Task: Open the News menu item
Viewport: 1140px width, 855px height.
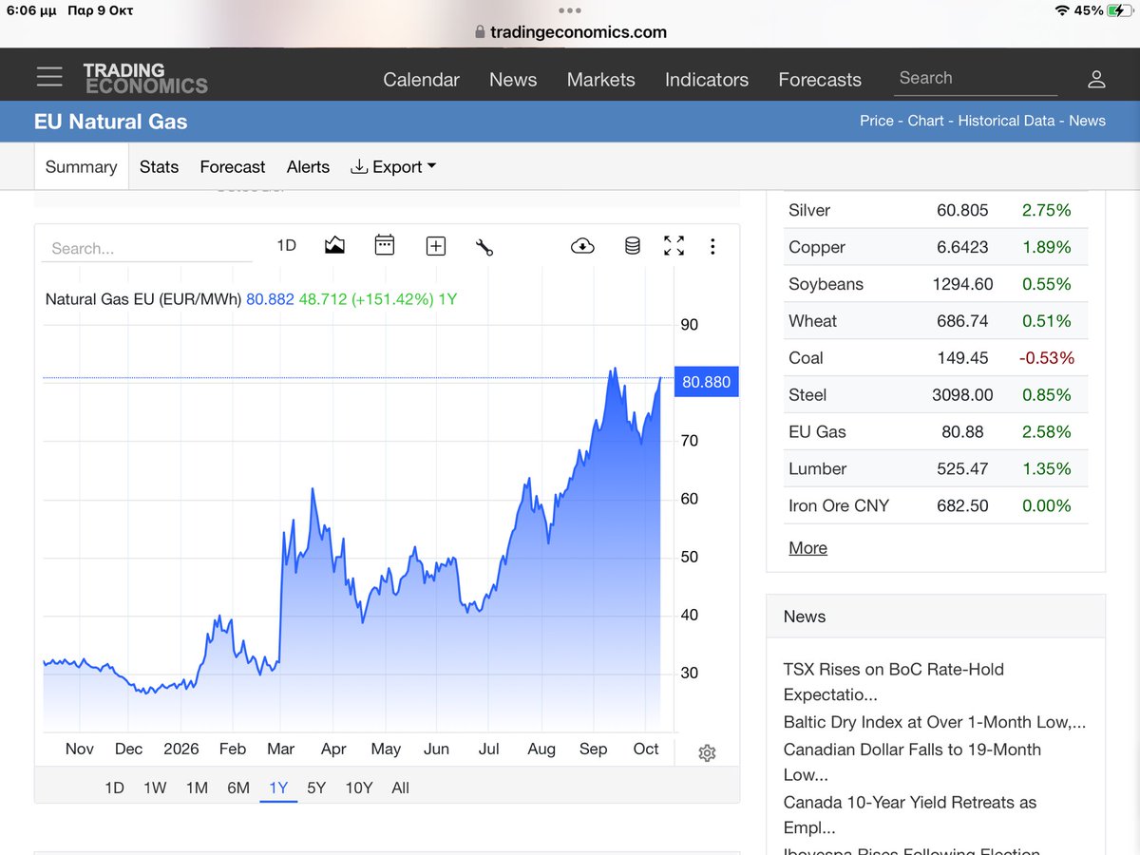Action: pyautogui.click(x=513, y=80)
